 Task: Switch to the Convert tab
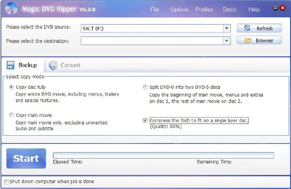[65, 65]
